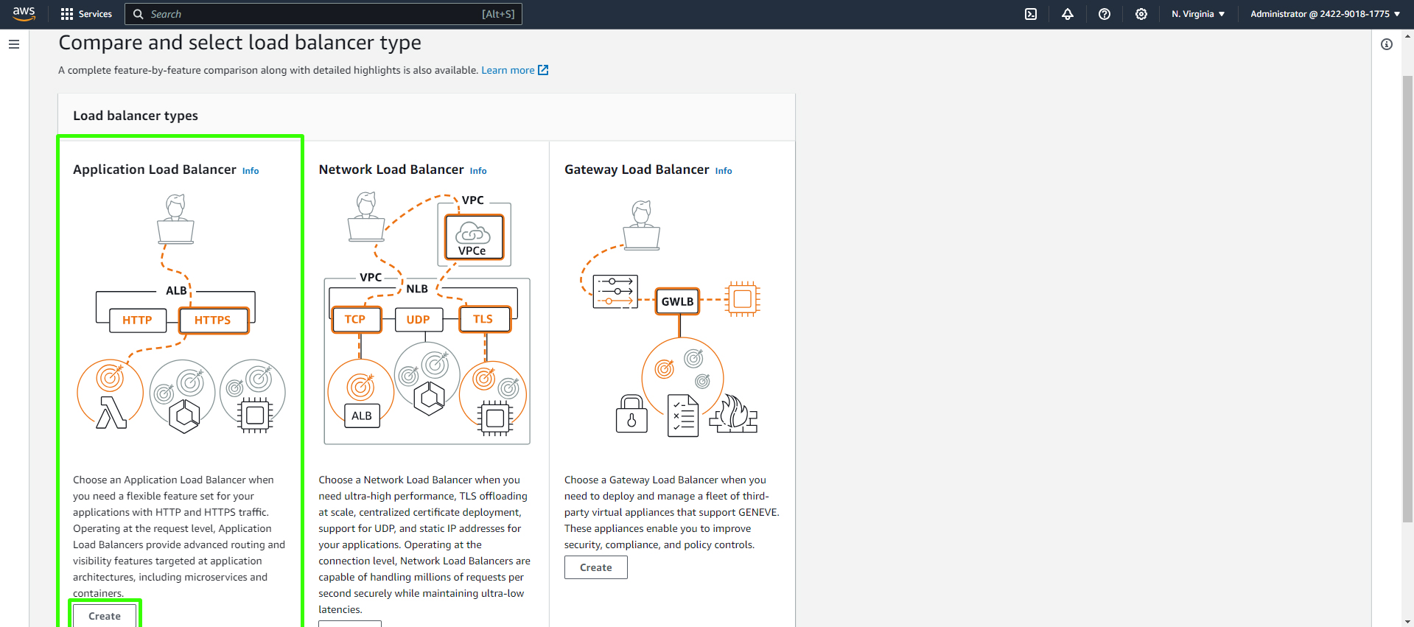Open the info panel icon on right
This screenshot has width=1414, height=627.
(x=1387, y=44)
